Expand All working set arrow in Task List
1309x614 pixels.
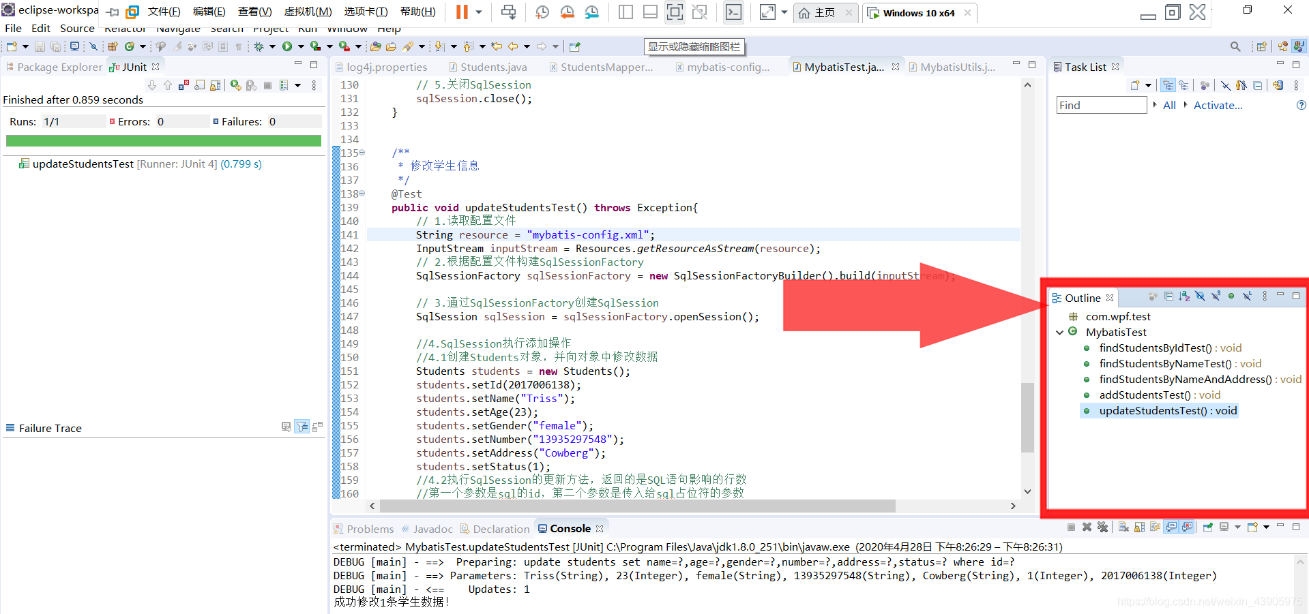1155,105
